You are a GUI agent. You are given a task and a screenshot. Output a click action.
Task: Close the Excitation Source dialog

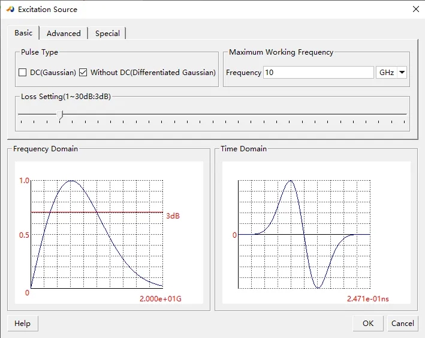point(416,9)
